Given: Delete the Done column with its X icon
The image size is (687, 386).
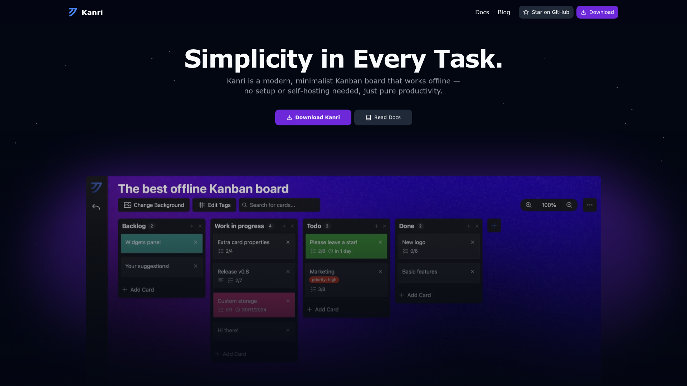Looking at the screenshot, I should click(477, 226).
